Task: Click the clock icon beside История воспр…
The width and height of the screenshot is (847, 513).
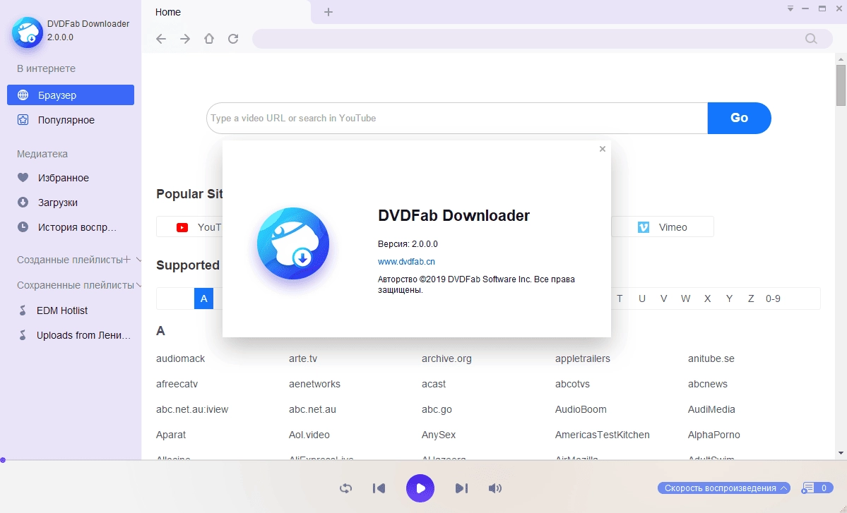Action: click(23, 227)
